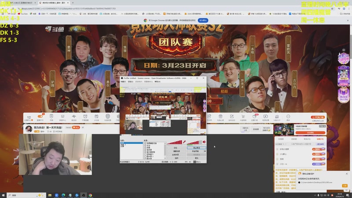Open the 设定档(P) menu in OBS

[x=139, y=81]
